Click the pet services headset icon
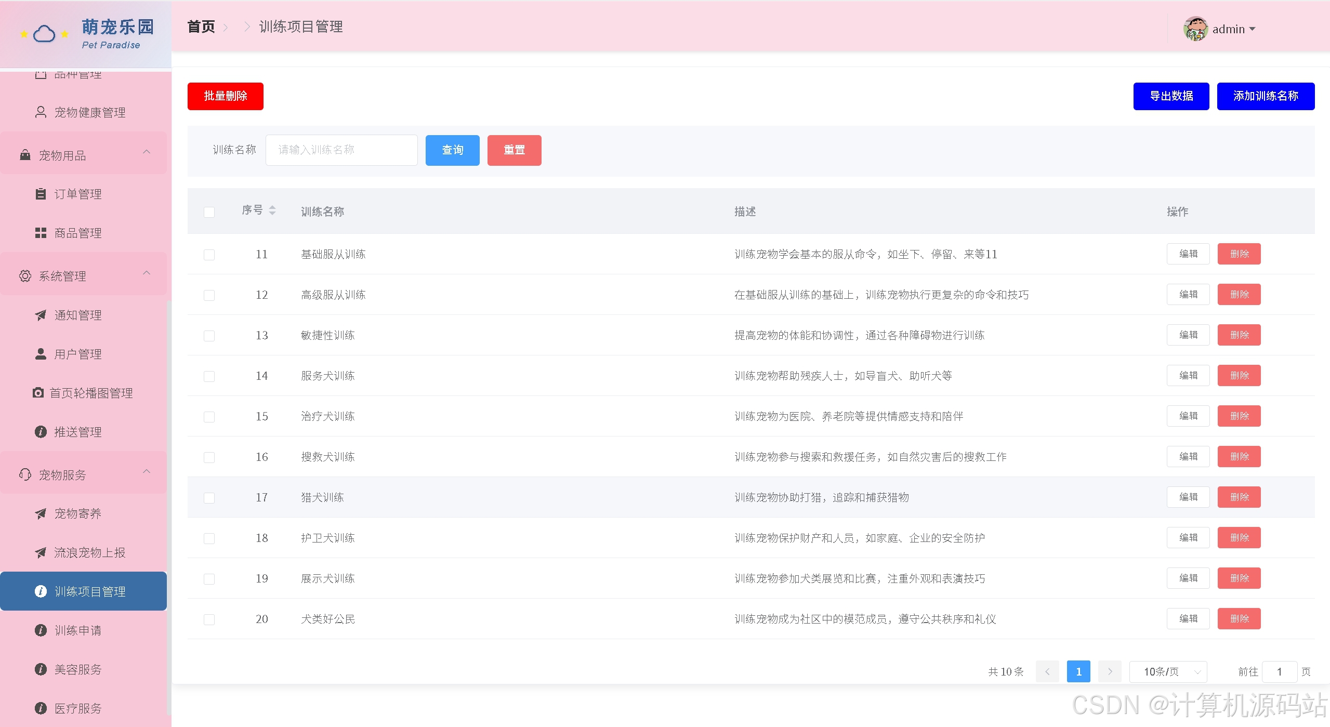 (25, 474)
